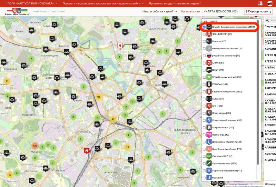
Task: Enable the Прокуратура checkbox
Action: 204,113
